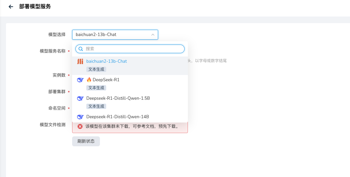Click the whale logo beside DeepSeek-R1
Image resolution: width=350 pixels, height=177 pixels.
(x=80, y=80)
